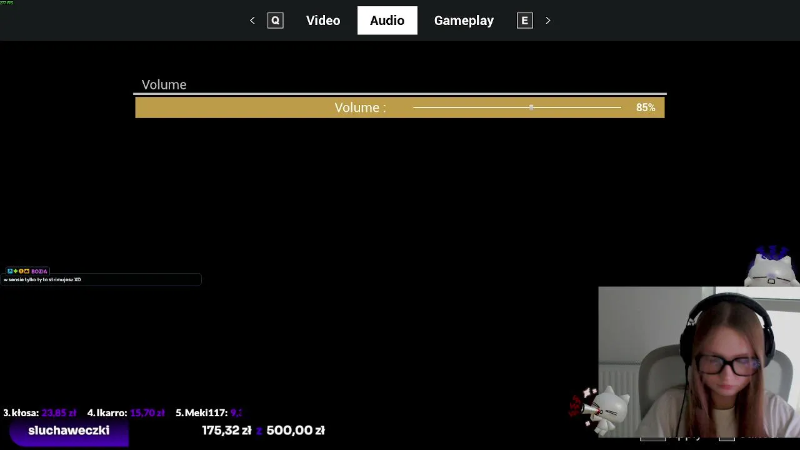This screenshot has width=800, height=450.
Task: Click the megaphone cat mascot icon
Action: tap(599, 410)
